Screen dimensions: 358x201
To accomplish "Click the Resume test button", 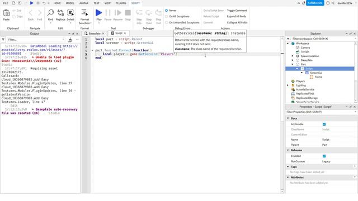I will click(x=118, y=13).
